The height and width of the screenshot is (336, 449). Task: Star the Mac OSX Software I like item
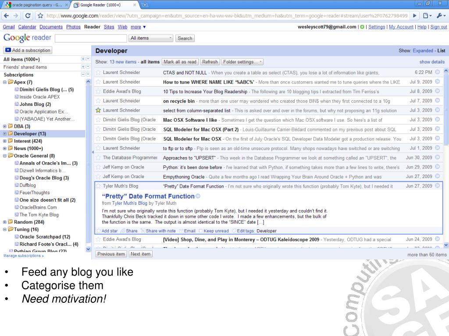click(98, 120)
